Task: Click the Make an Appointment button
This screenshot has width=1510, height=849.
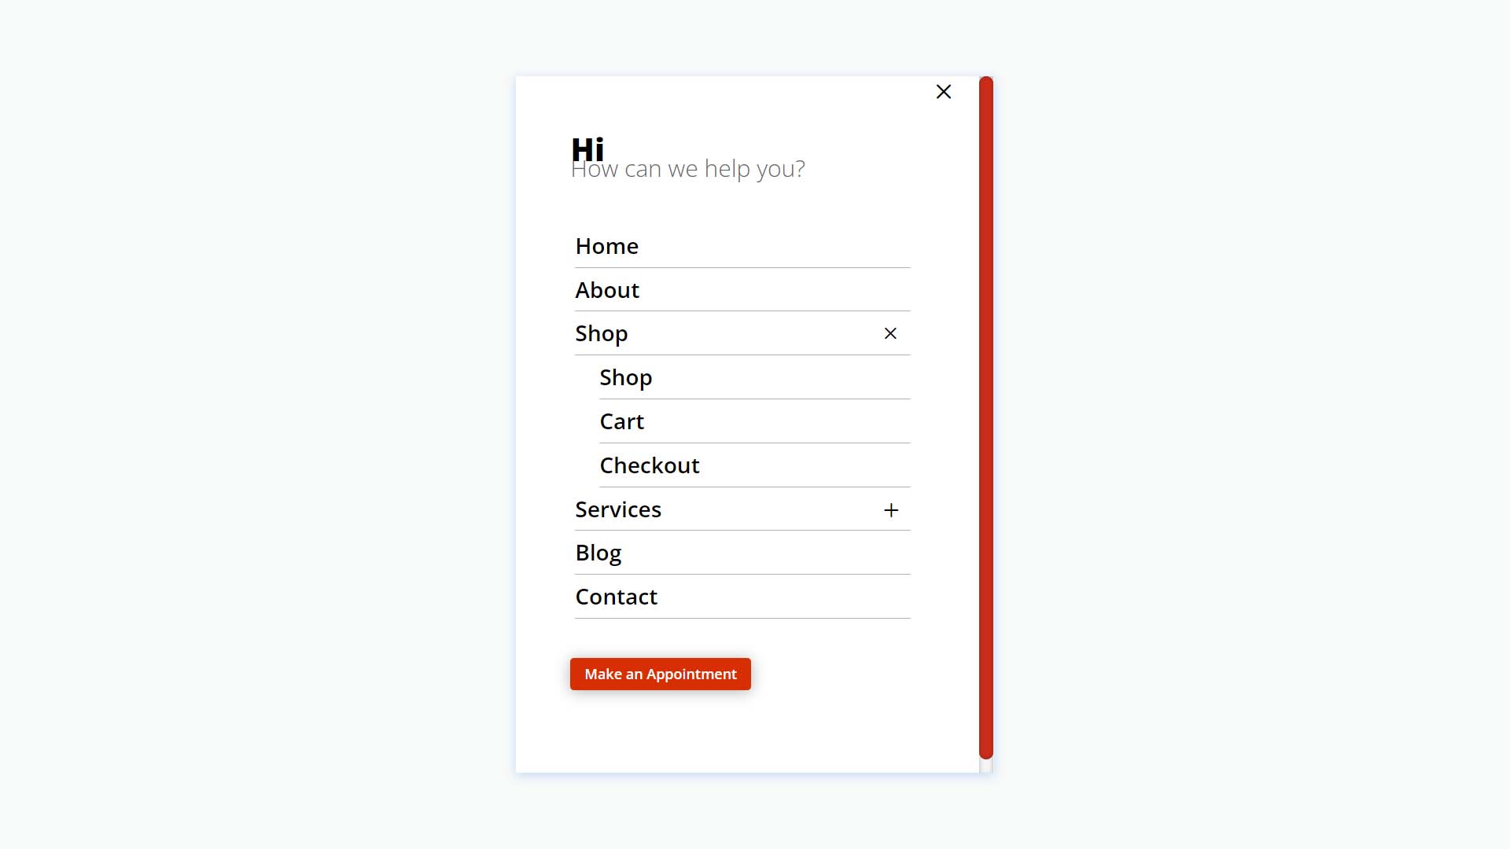Action: pos(660,674)
